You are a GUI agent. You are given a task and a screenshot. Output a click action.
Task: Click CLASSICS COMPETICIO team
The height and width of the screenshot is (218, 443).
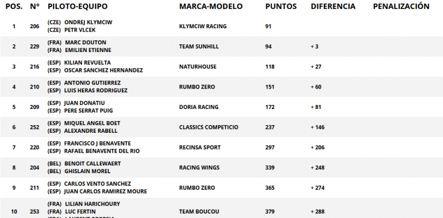[x=209, y=127]
